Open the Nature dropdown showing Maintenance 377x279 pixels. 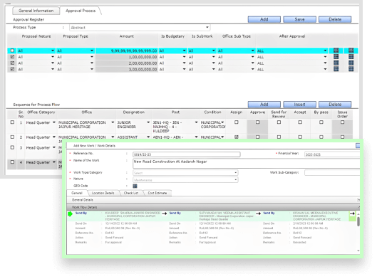(185, 180)
